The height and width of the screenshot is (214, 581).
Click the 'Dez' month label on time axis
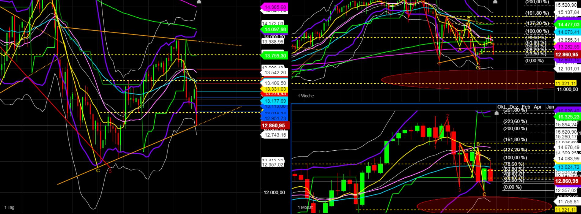[514, 107]
